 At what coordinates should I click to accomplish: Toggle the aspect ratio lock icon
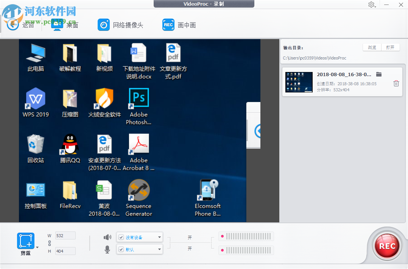[x=50, y=243]
